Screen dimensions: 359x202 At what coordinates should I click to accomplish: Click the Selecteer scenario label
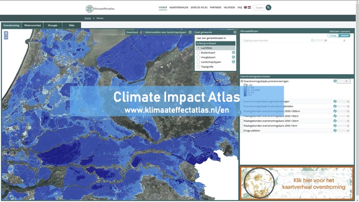[x=340, y=31]
